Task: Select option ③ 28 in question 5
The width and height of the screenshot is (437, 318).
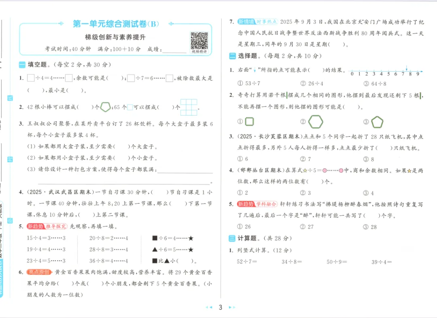Action: pos(370,227)
